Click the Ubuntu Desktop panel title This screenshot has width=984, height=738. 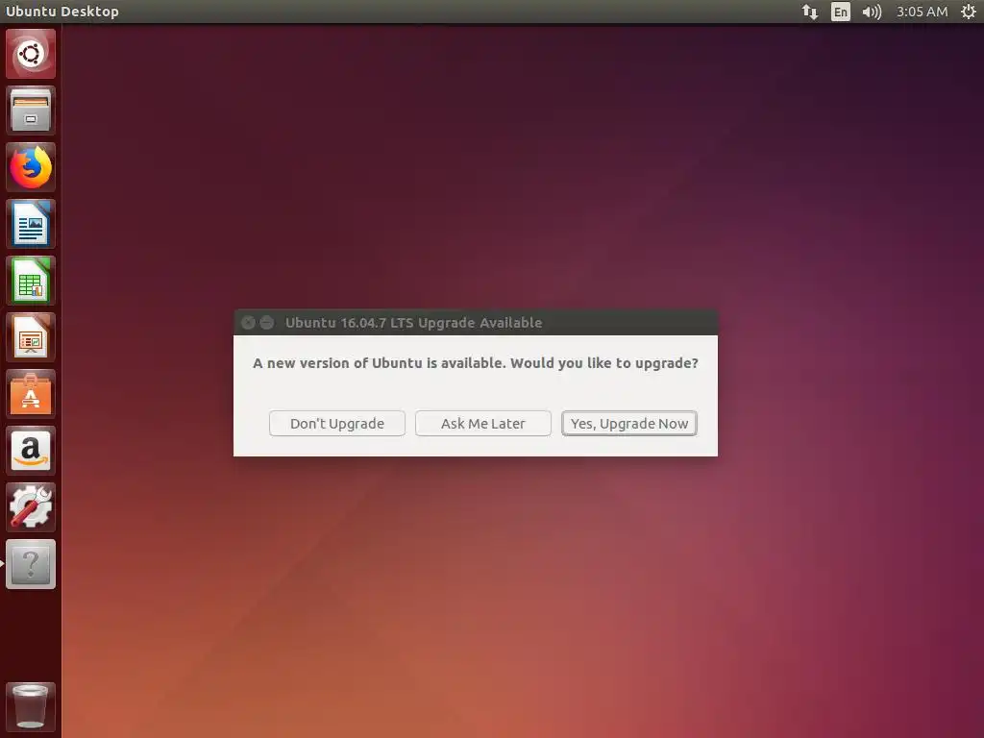[62, 12]
